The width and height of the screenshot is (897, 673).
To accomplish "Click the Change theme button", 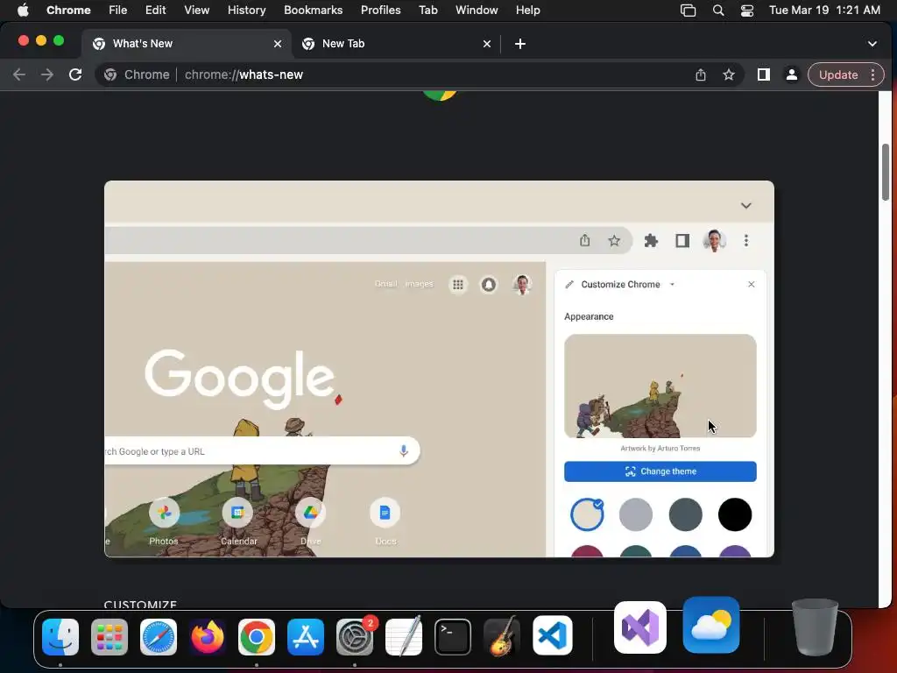I will click(x=660, y=471).
